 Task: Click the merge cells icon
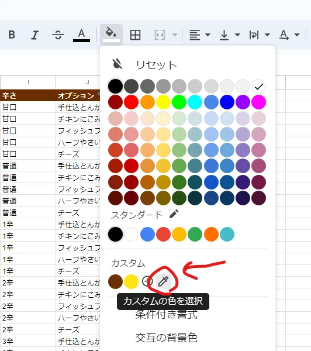point(160,35)
